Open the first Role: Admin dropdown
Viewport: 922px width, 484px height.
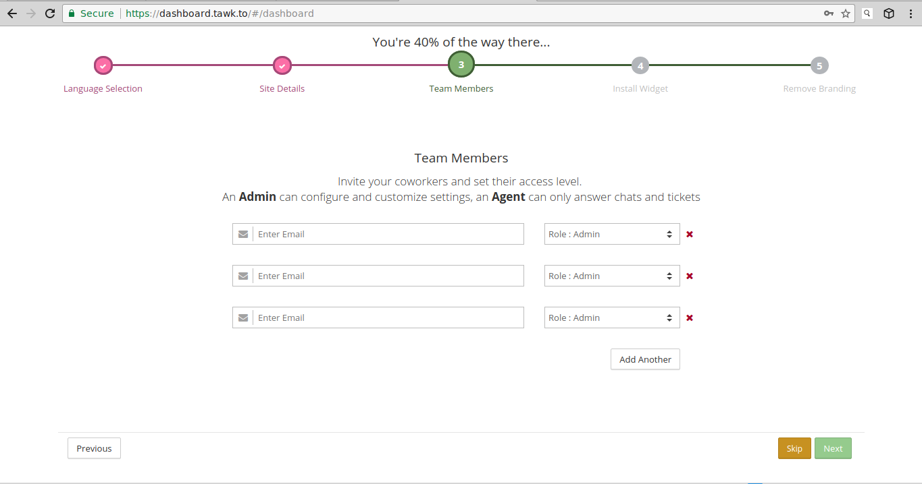point(611,235)
